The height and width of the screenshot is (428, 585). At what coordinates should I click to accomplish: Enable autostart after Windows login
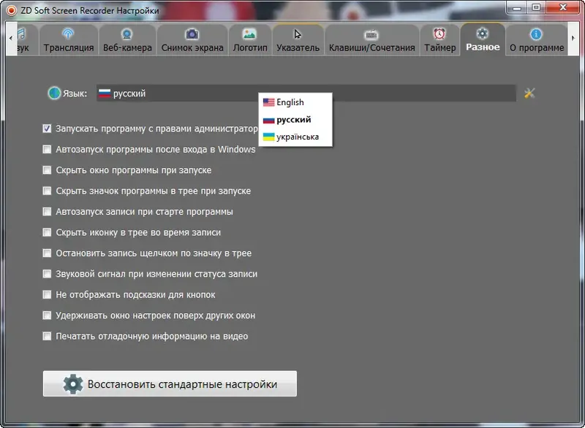[46, 149]
